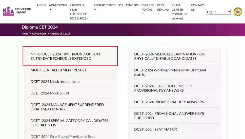
Task: Open MOCK SEAT ALLOTMENT RESULT link
Action: coord(58,70)
